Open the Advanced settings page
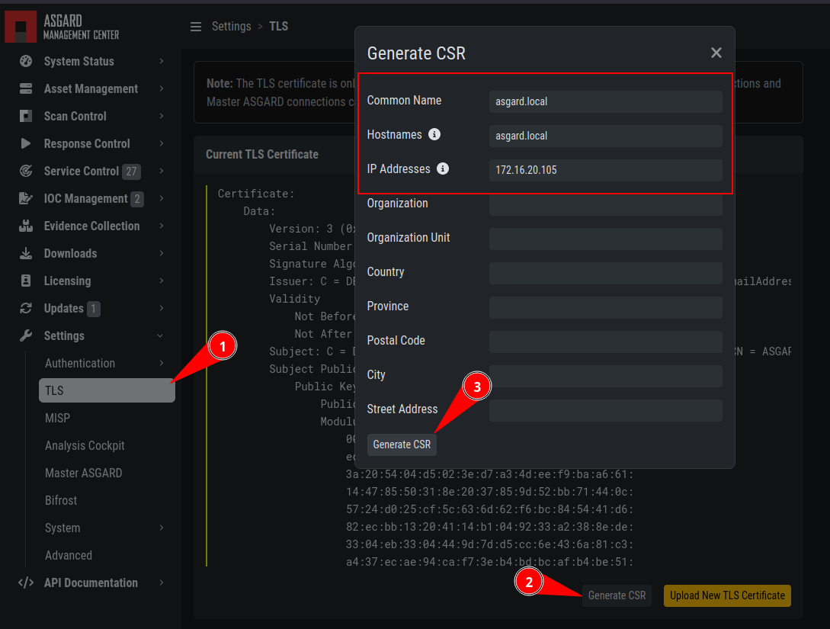Image resolution: width=830 pixels, height=629 pixels. click(69, 555)
